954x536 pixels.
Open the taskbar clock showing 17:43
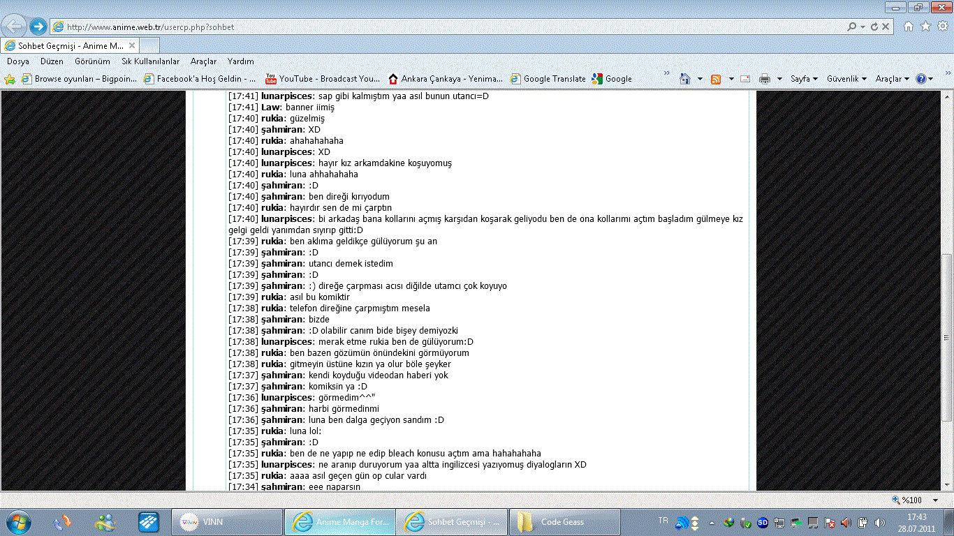pyautogui.click(x=916, y=522)
